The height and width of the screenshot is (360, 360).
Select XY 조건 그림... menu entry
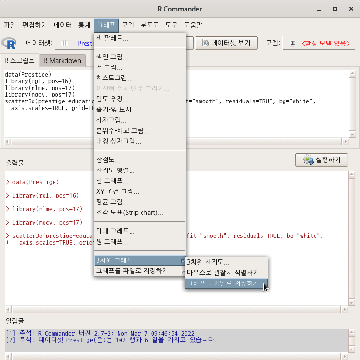(140, 191)
